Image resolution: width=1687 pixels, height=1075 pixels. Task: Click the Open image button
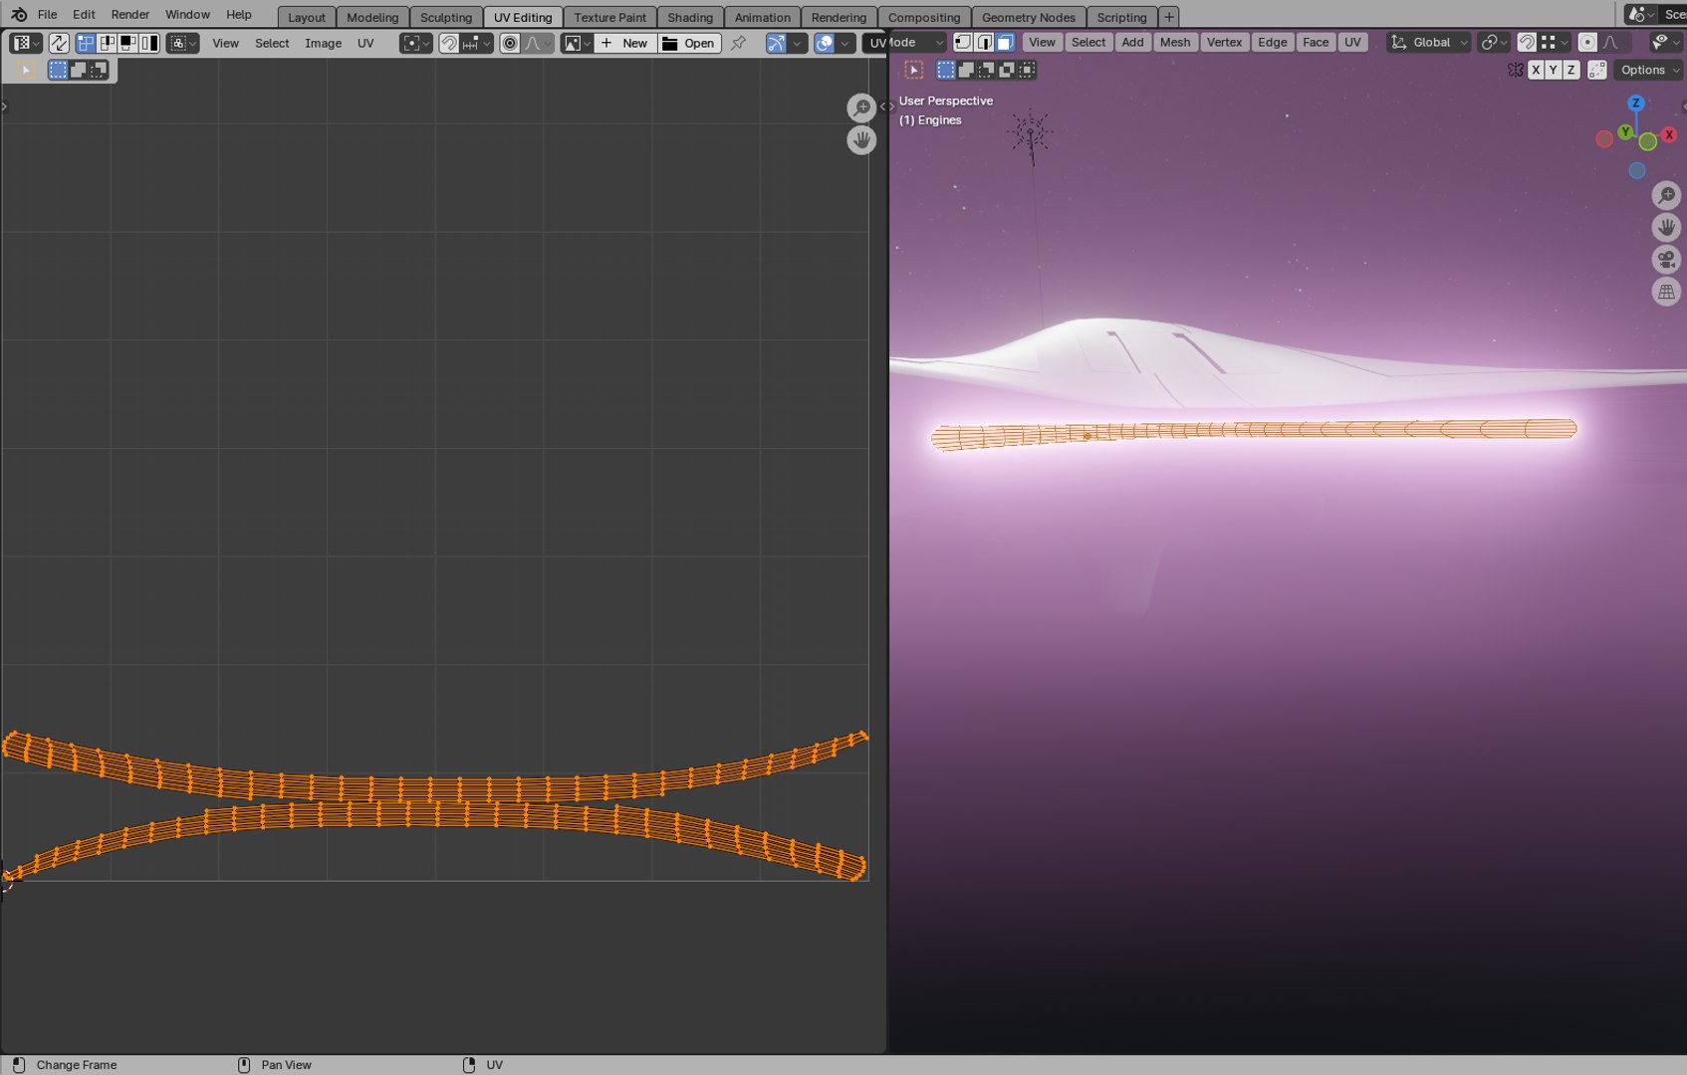pos(689,43)
